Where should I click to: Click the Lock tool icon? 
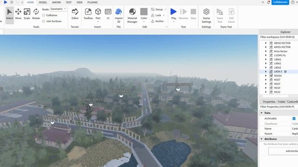153,15
